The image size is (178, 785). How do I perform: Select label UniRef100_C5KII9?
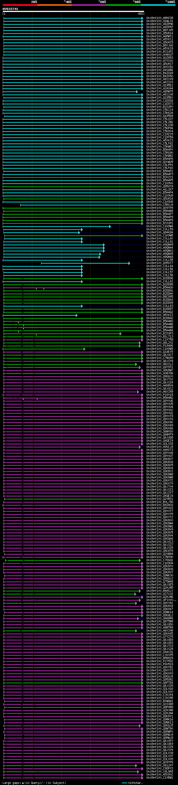coord(160,110)
